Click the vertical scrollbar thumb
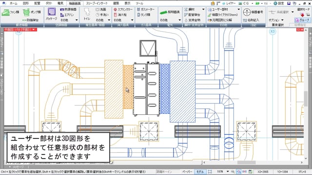Image resolution: width=312 pixels, height=175 pixels. pos(306,99)
